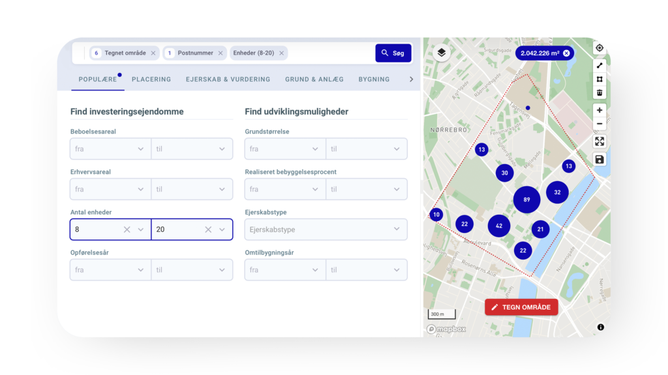Select the line drawing tool
Image resolution: width=668 pixels, height=375 pixels.
pyautogui.click(x=600, y=65)
